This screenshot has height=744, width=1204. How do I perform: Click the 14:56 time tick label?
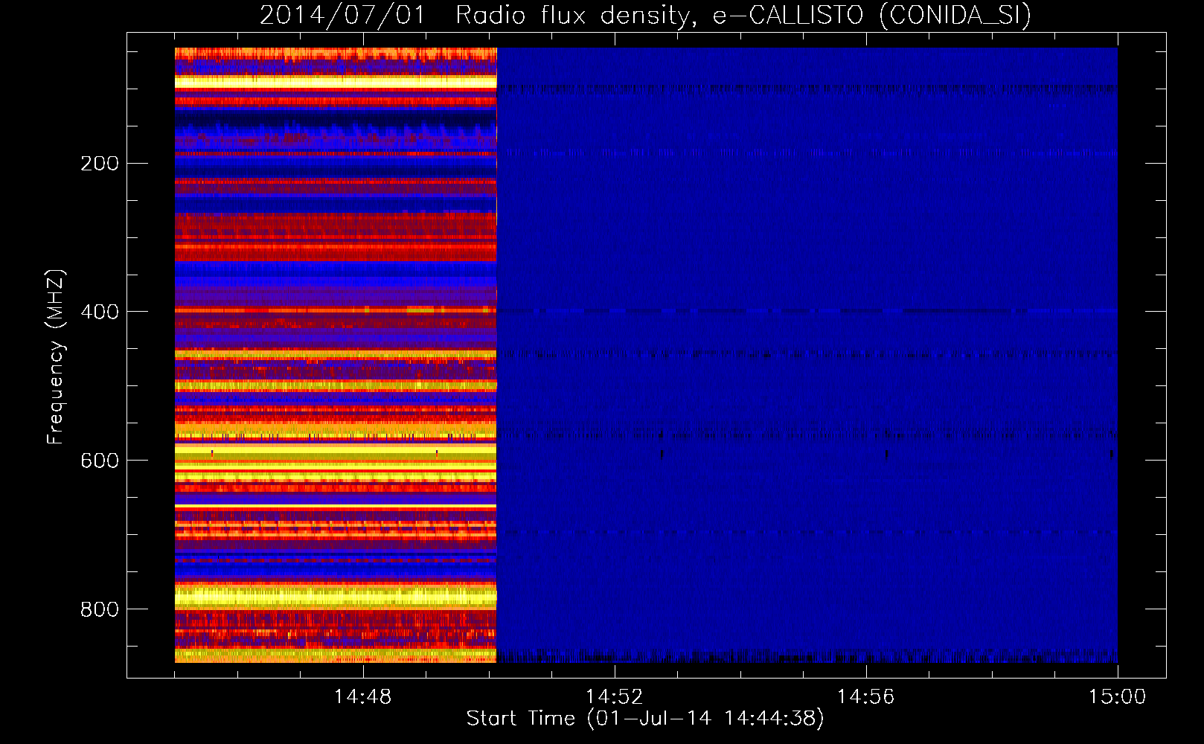pyautogui.click(x=865, y=697)
